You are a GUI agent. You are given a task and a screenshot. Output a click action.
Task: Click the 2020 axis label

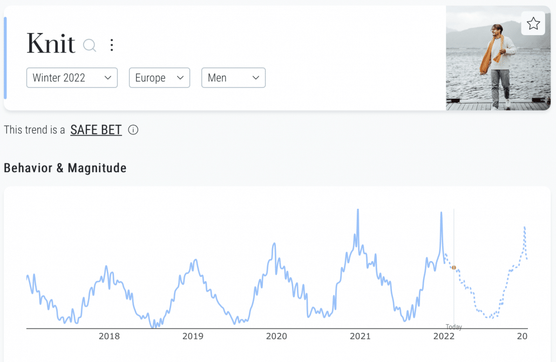coord(276,336)
